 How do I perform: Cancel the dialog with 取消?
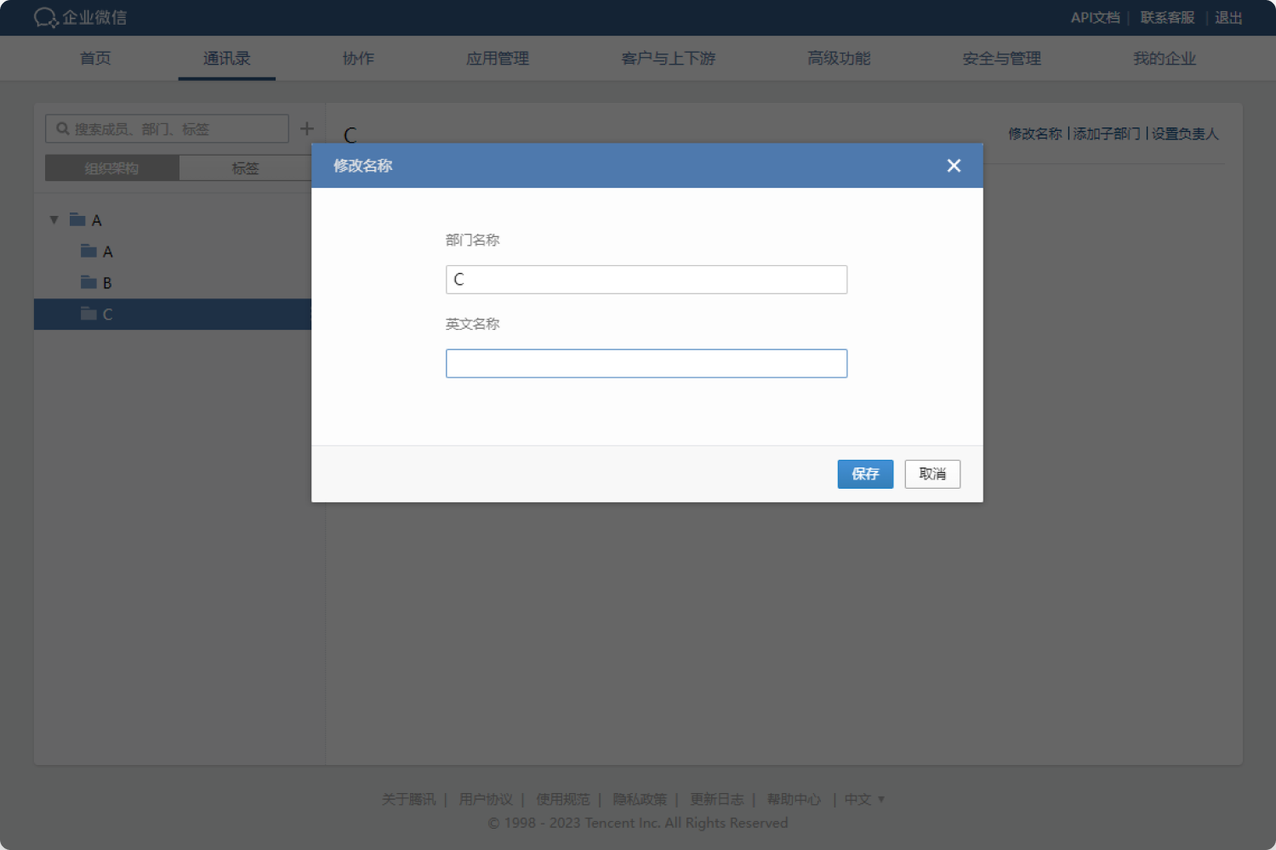tap(932, 473)
